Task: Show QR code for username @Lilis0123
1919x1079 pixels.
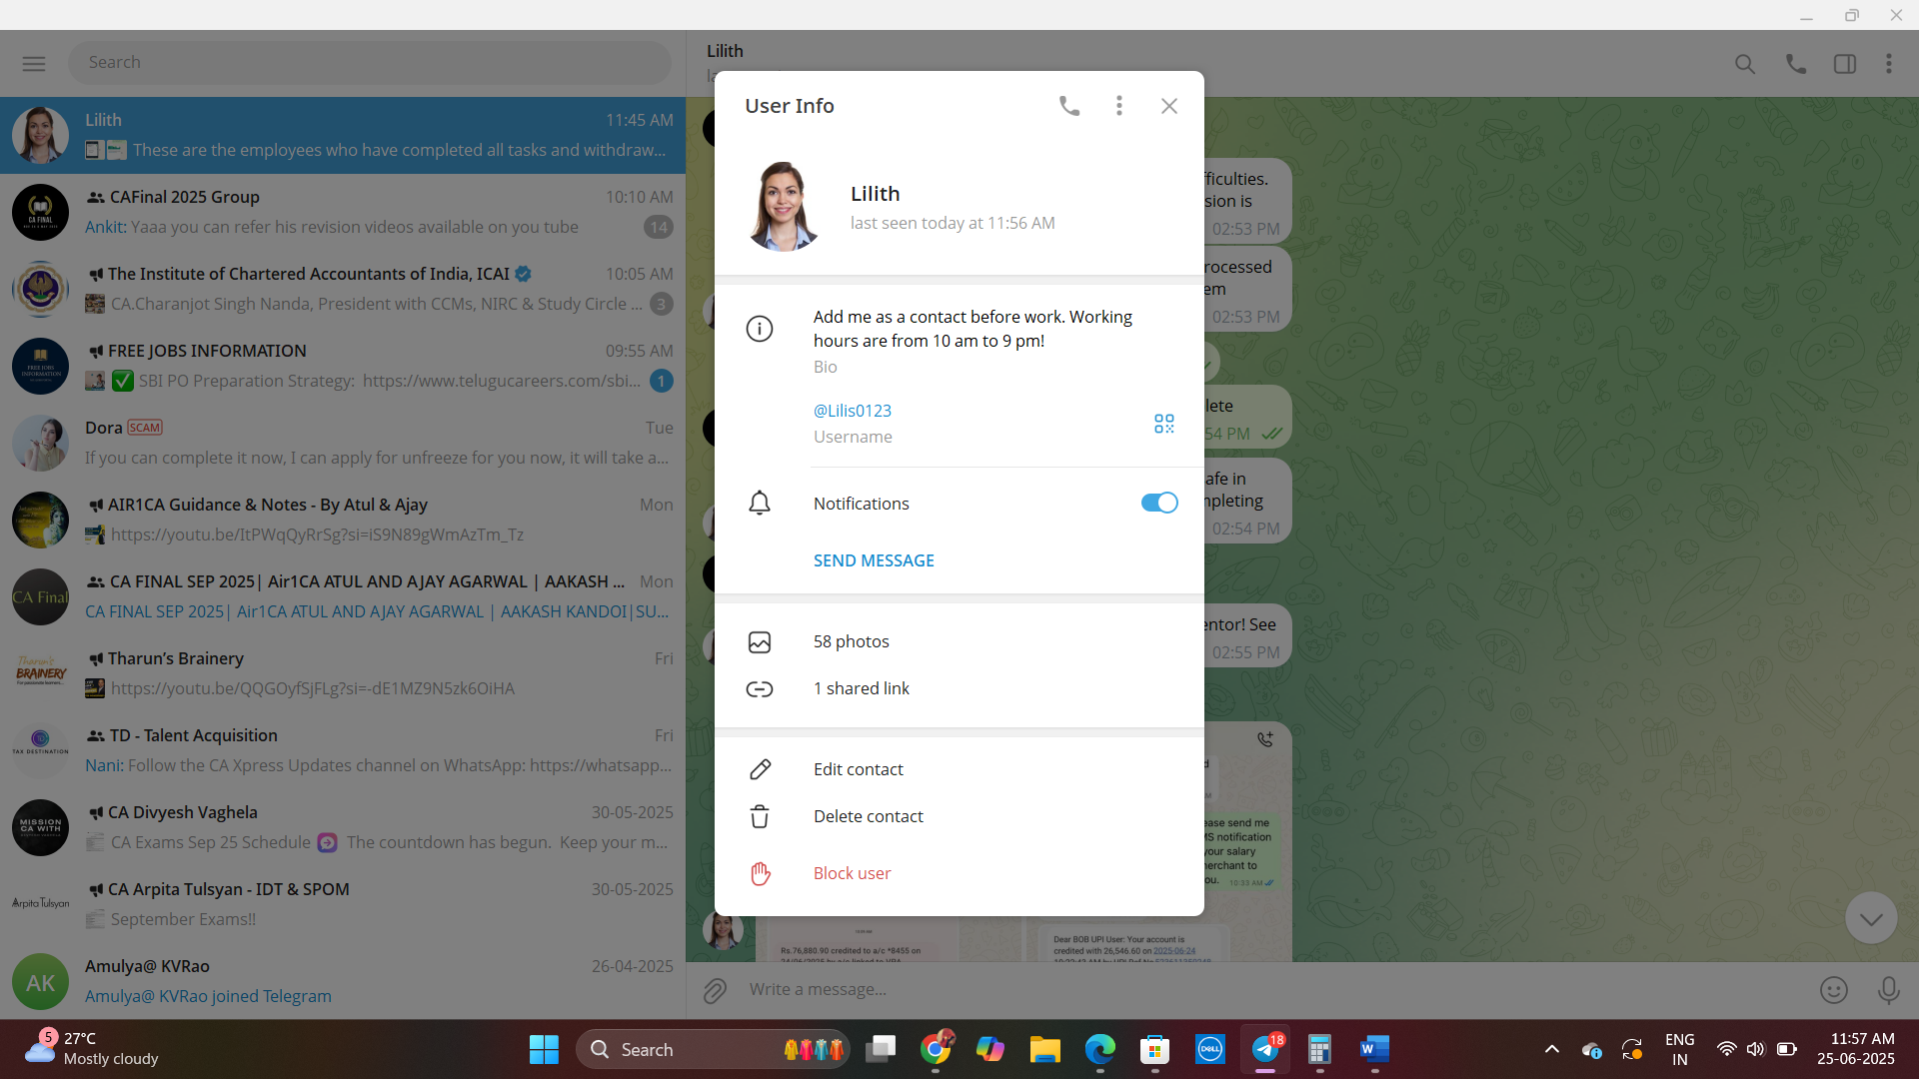Action: point(1163,424)
